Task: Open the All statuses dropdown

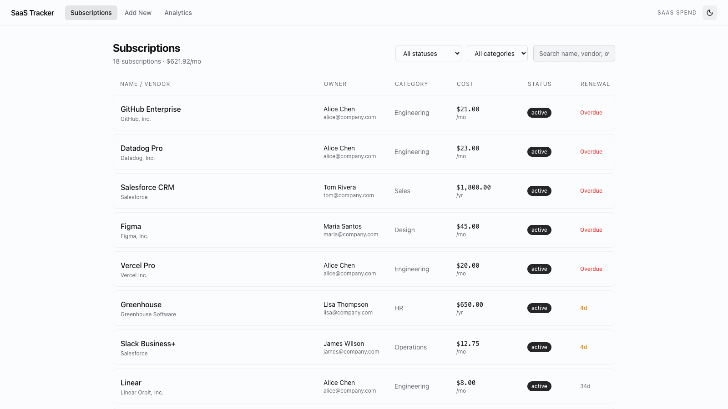Action: coord(428,53)
